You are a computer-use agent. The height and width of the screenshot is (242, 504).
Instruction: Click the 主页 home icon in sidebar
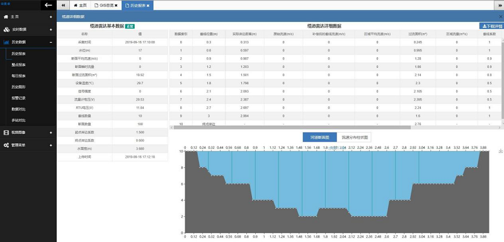(x=6, y=17)
